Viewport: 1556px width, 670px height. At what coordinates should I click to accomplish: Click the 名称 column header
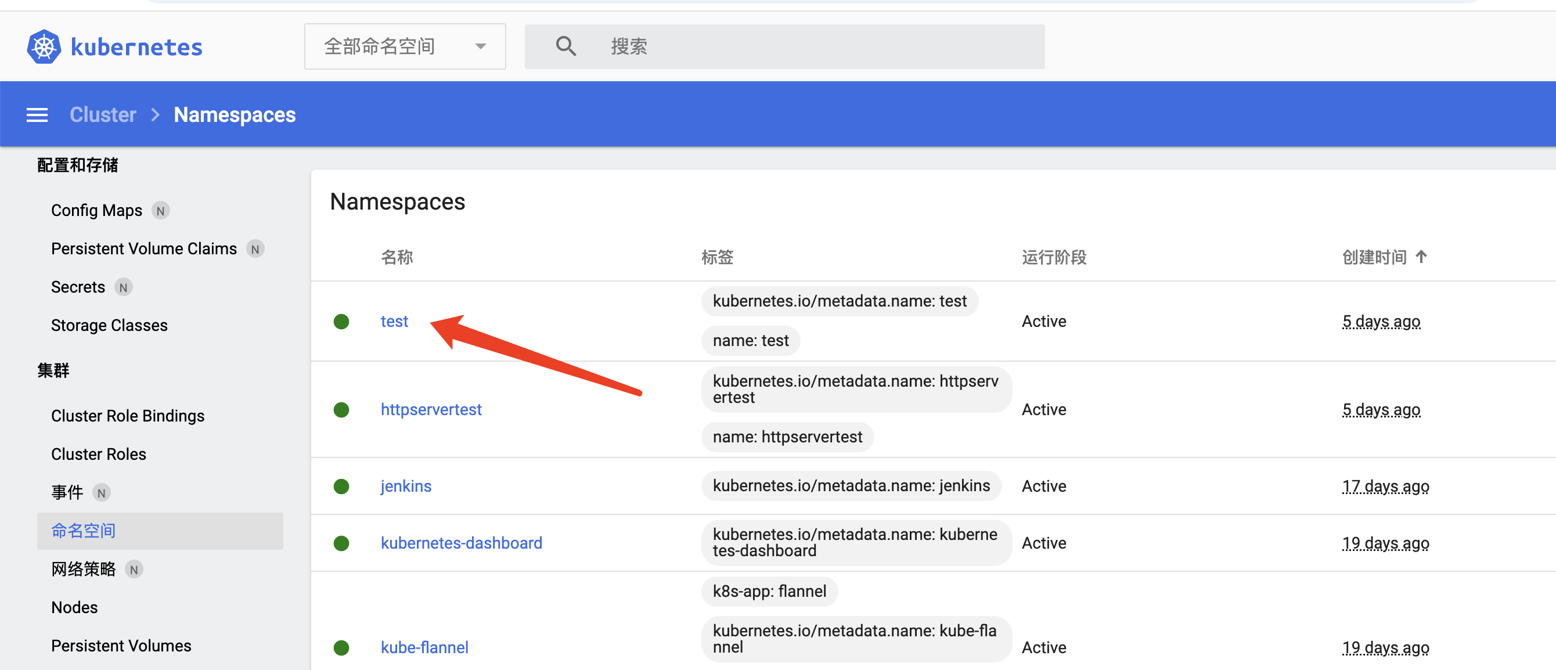click(397, 257)
